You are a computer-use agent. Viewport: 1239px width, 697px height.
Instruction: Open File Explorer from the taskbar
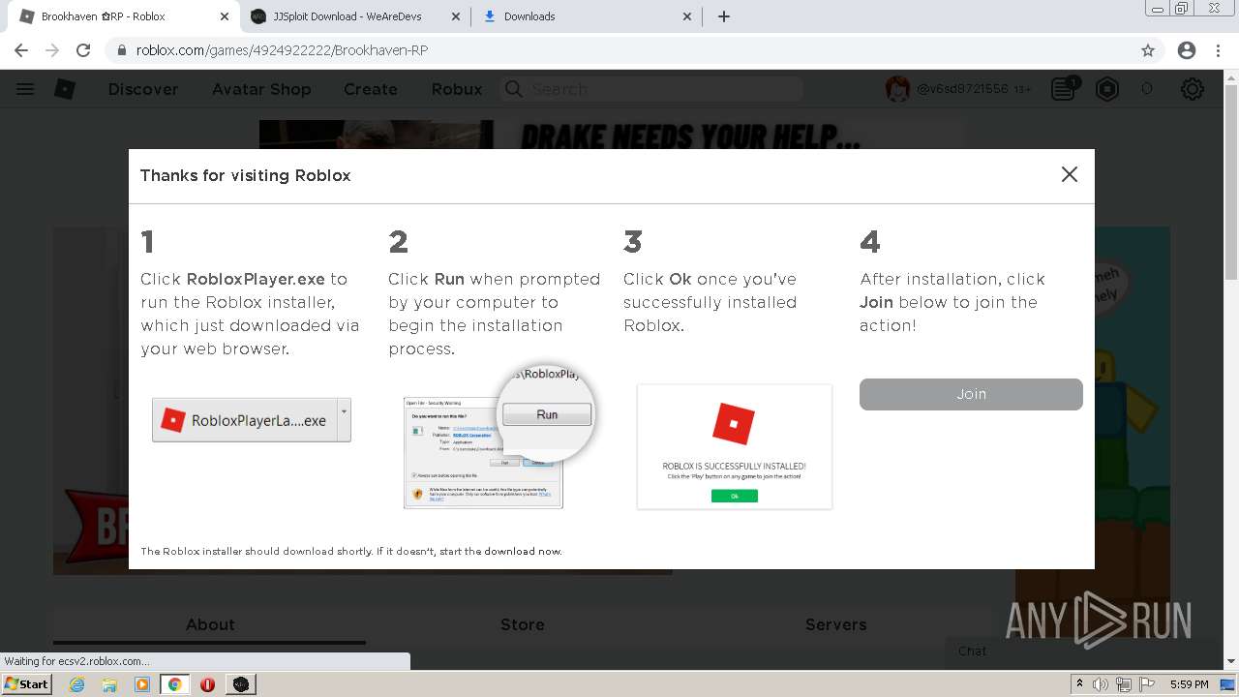tap(109, 684)
